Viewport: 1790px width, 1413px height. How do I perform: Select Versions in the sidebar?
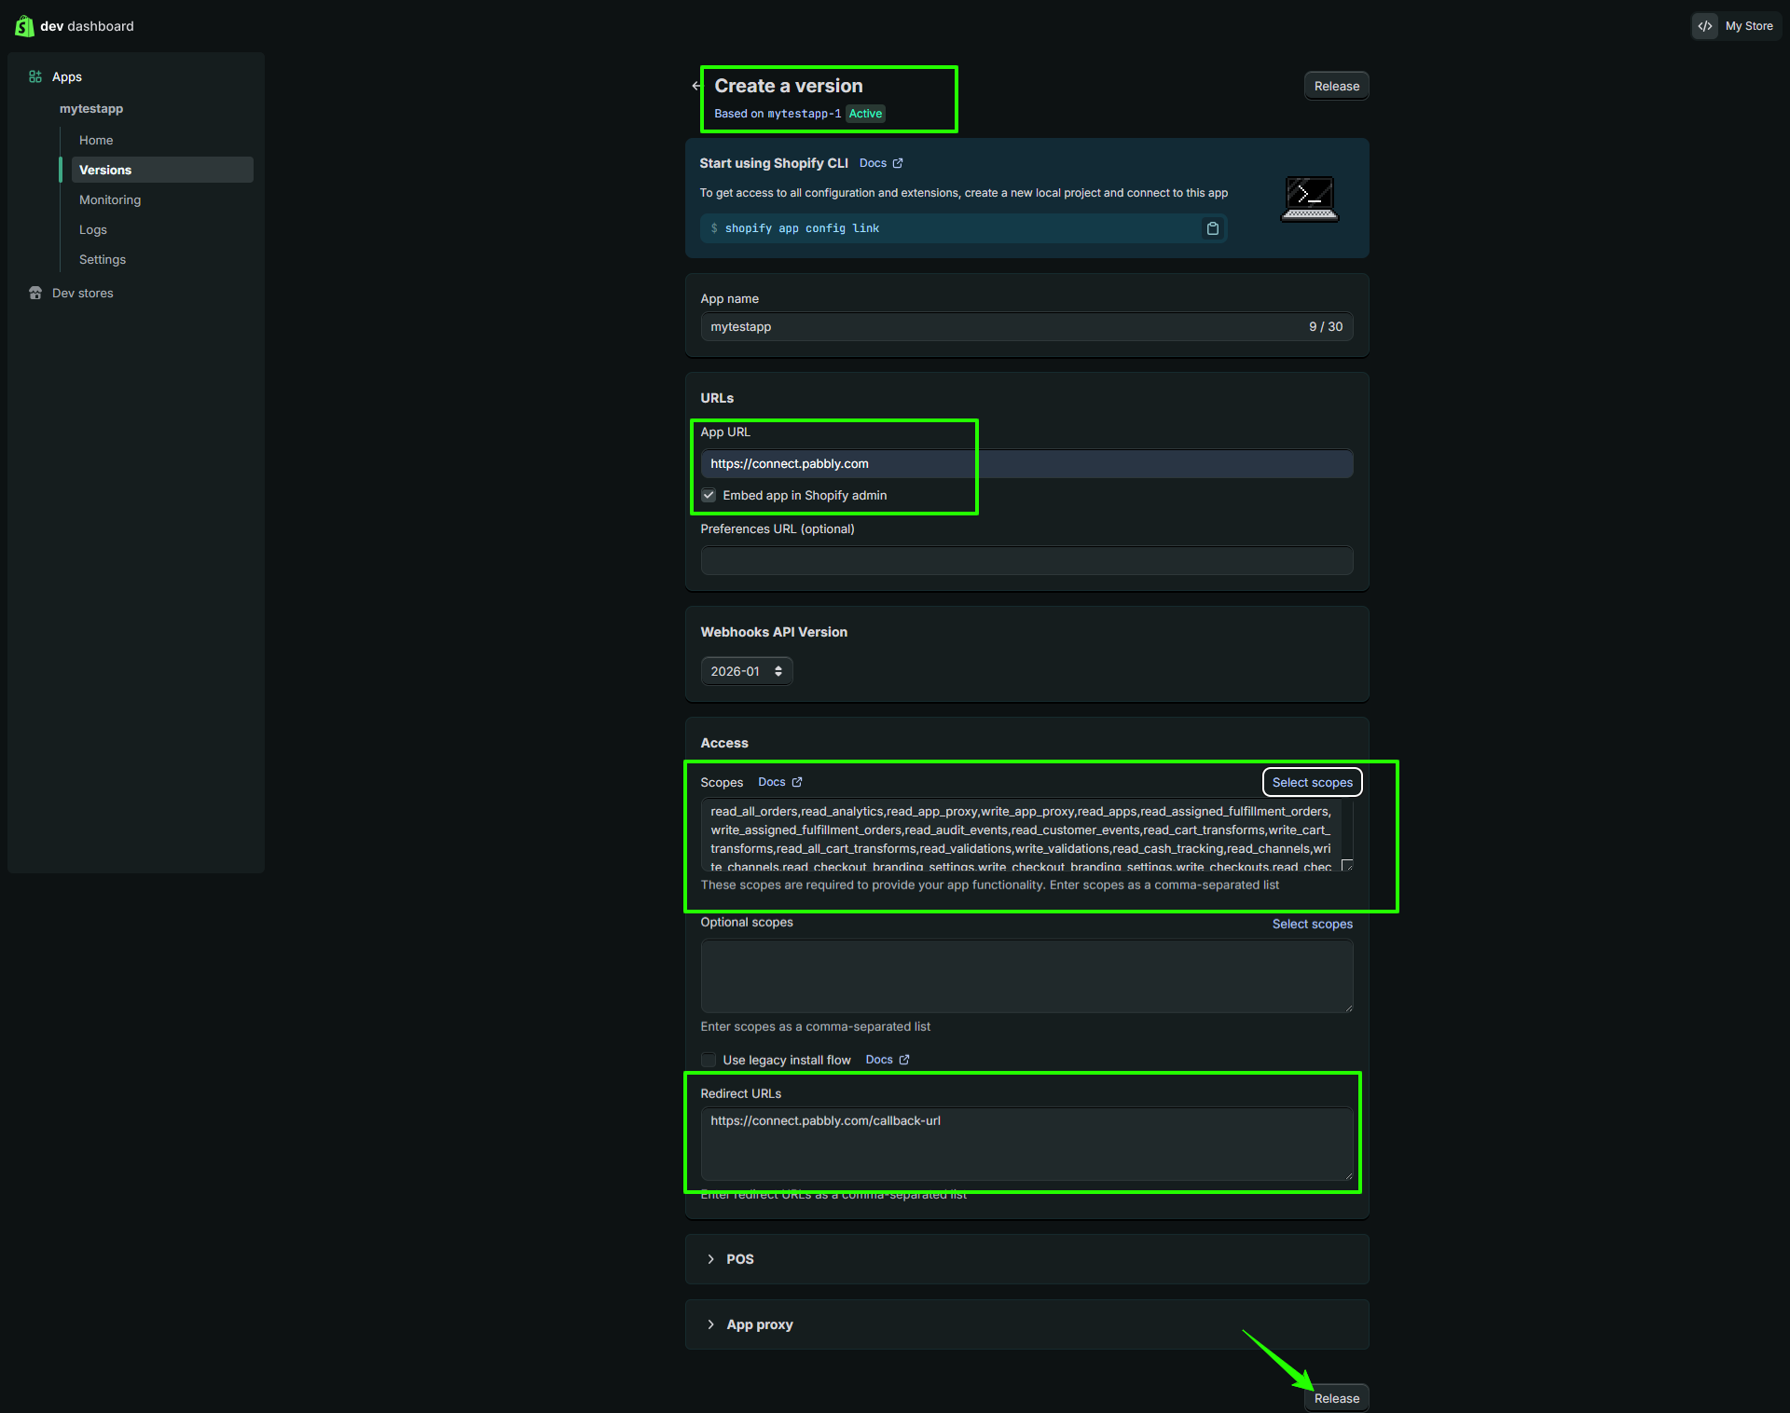[x=162, y=170]
